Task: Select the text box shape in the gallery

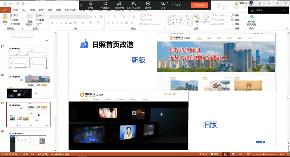Action: (x=169, y=16)
